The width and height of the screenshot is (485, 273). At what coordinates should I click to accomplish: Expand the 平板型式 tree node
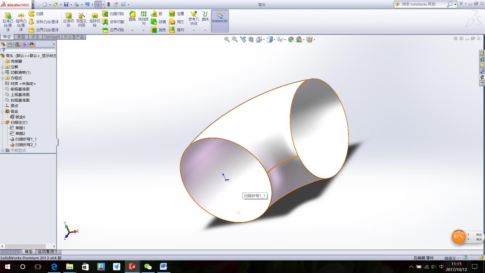3,150
